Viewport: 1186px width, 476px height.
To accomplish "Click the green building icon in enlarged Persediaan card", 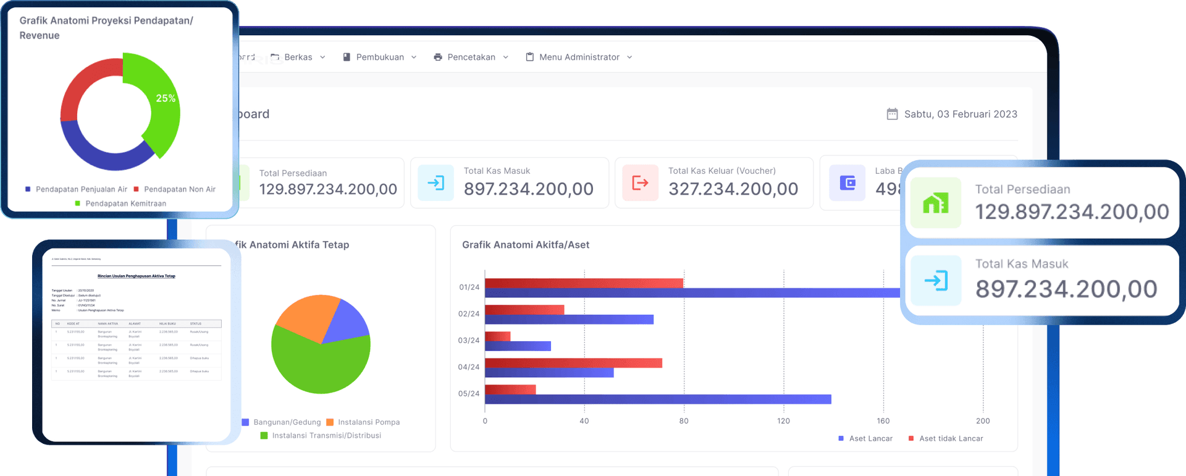I will tap(936, 203).
